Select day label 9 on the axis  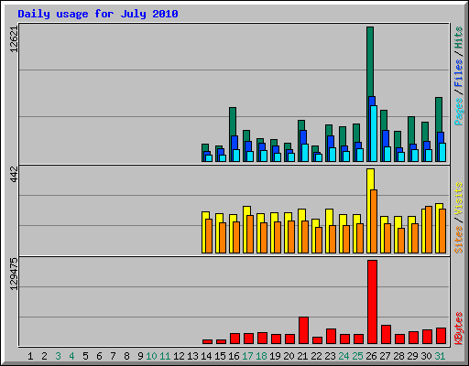coord(140,356)
